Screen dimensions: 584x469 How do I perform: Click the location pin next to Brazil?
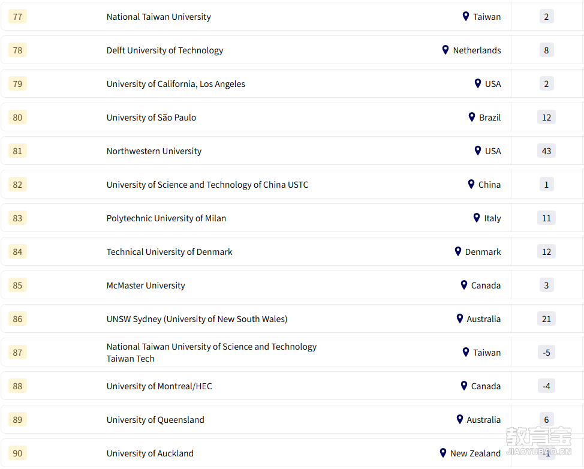pyautogui.click(x=472, y=117)
